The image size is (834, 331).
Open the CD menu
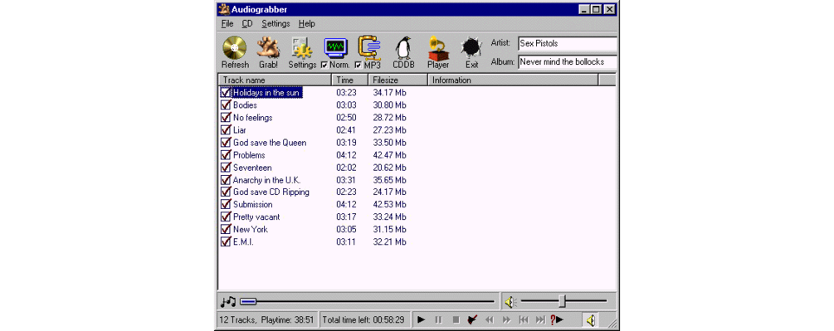click(247, 24)
